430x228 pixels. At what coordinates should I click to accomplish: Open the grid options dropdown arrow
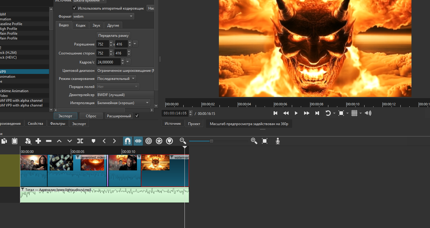tap(361, 113)
